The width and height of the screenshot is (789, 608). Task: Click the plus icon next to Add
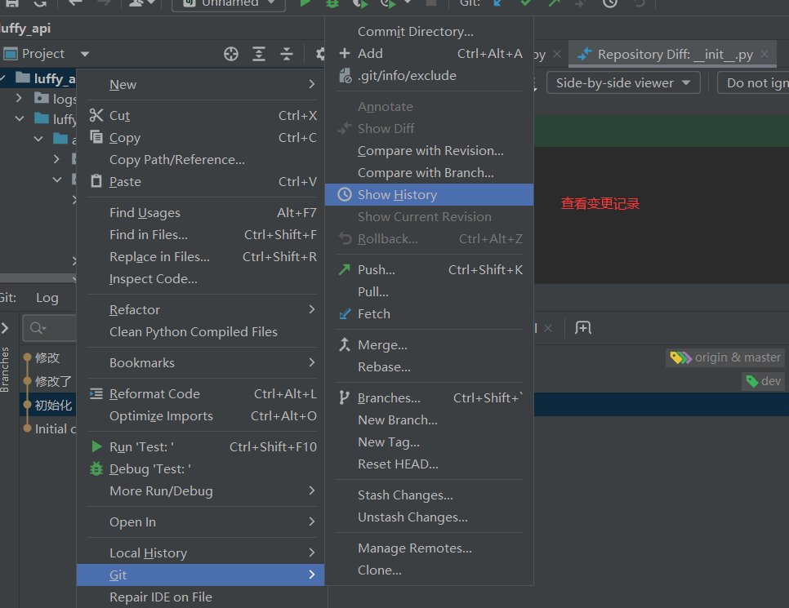pos(345,53)
